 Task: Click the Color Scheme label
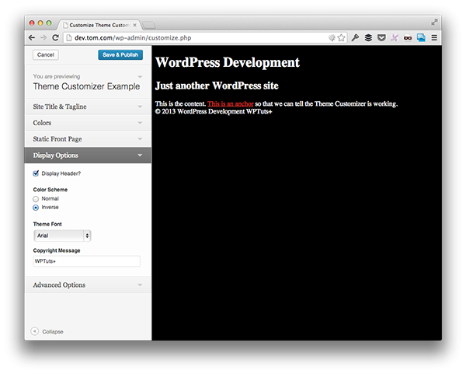coord(50,190)
